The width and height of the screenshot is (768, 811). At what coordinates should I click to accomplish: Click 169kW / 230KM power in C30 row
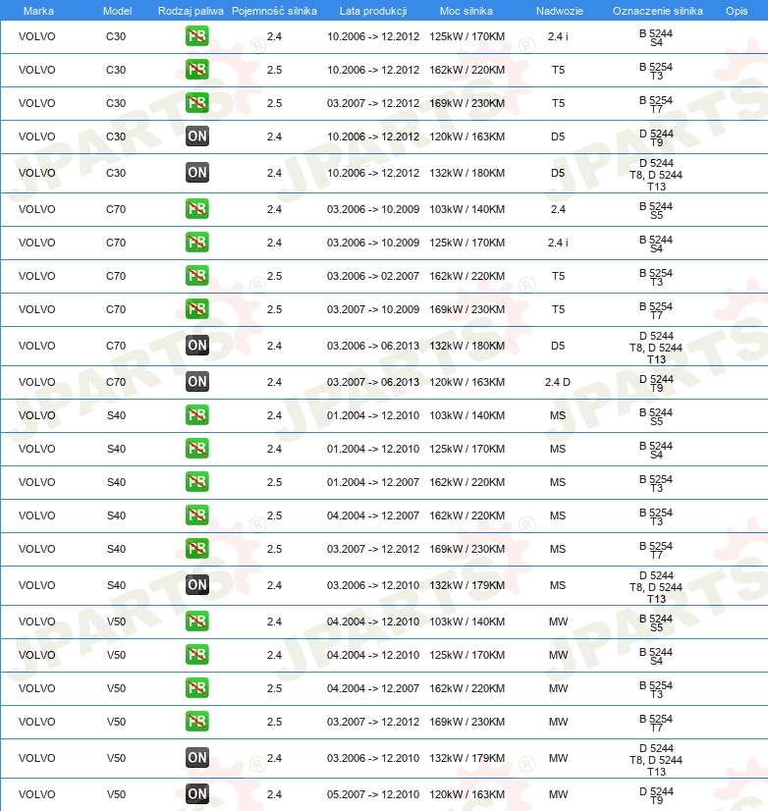coord(466,103)
